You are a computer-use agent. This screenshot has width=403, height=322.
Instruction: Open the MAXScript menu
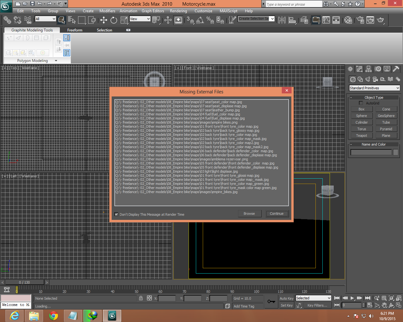pyautogui.click(x=229, y=11)
